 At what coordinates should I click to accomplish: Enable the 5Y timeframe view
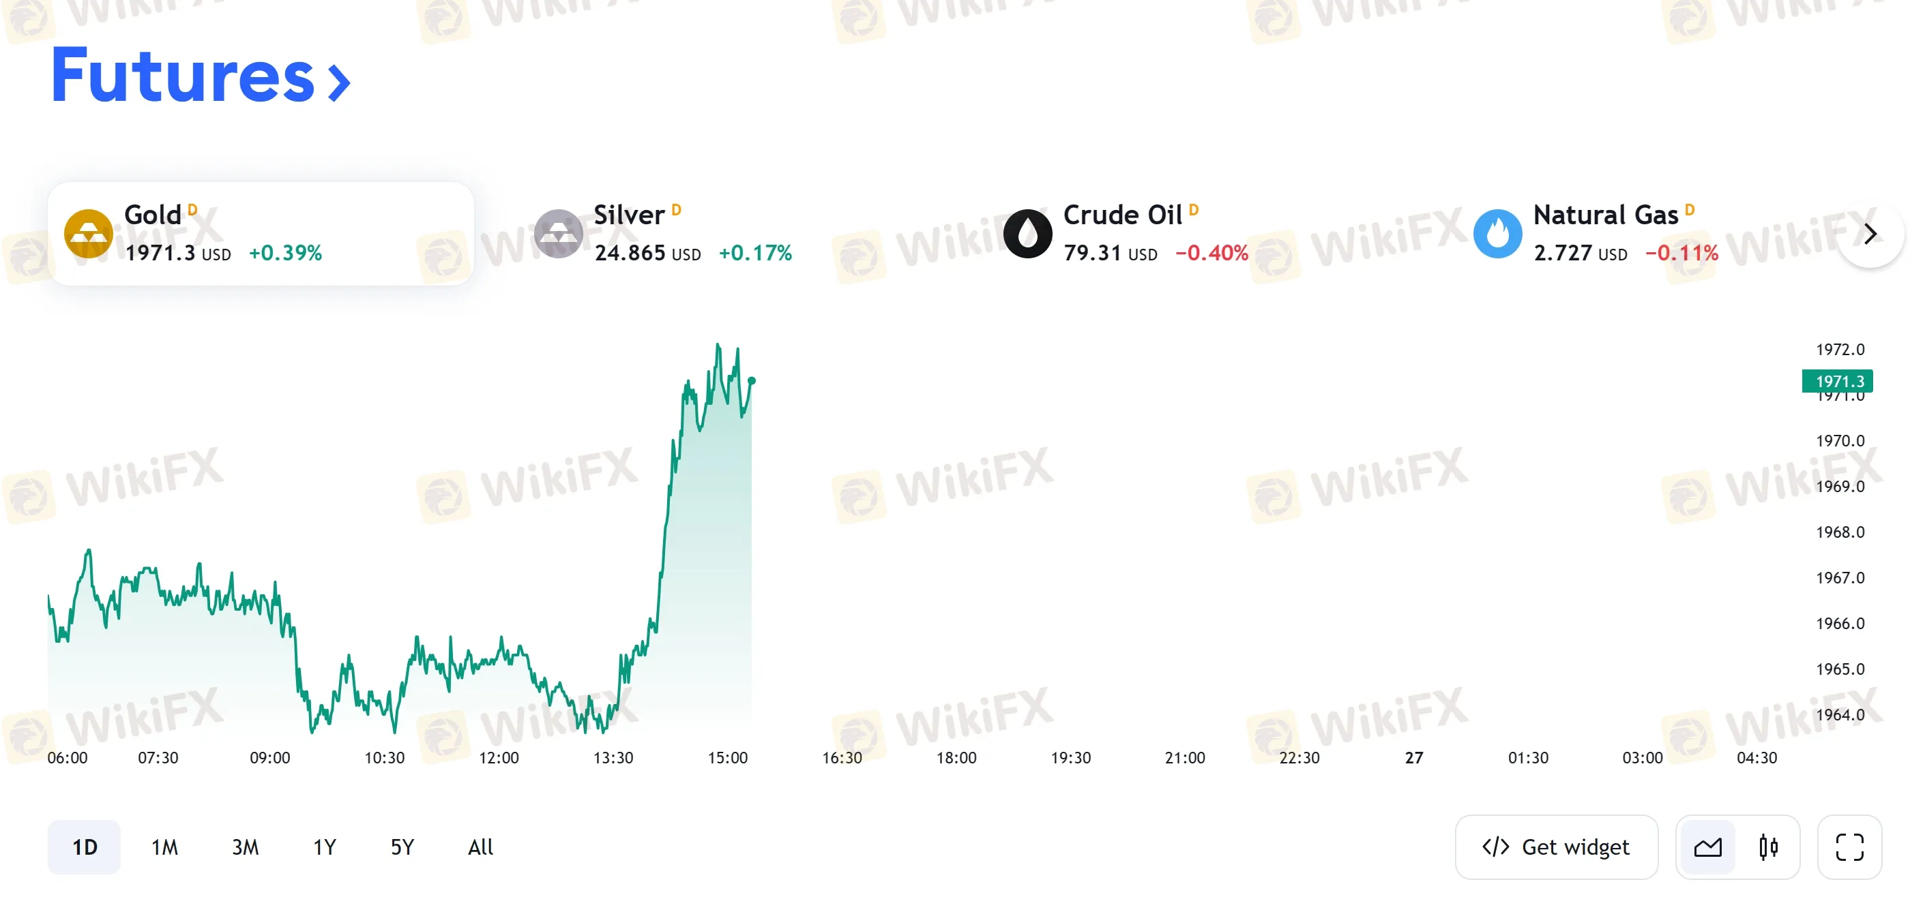pyautogui.click(x=401, y=847)
